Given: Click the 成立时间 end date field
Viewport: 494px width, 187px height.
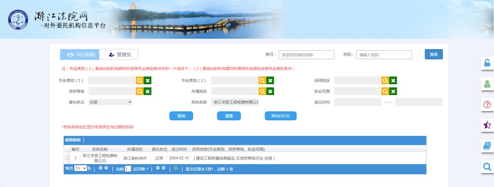Looking at the screenshot, I should click(419, 102).
